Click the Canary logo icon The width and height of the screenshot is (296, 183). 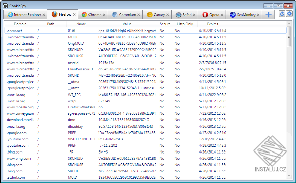pyautogui.click(x=150, y=15)
